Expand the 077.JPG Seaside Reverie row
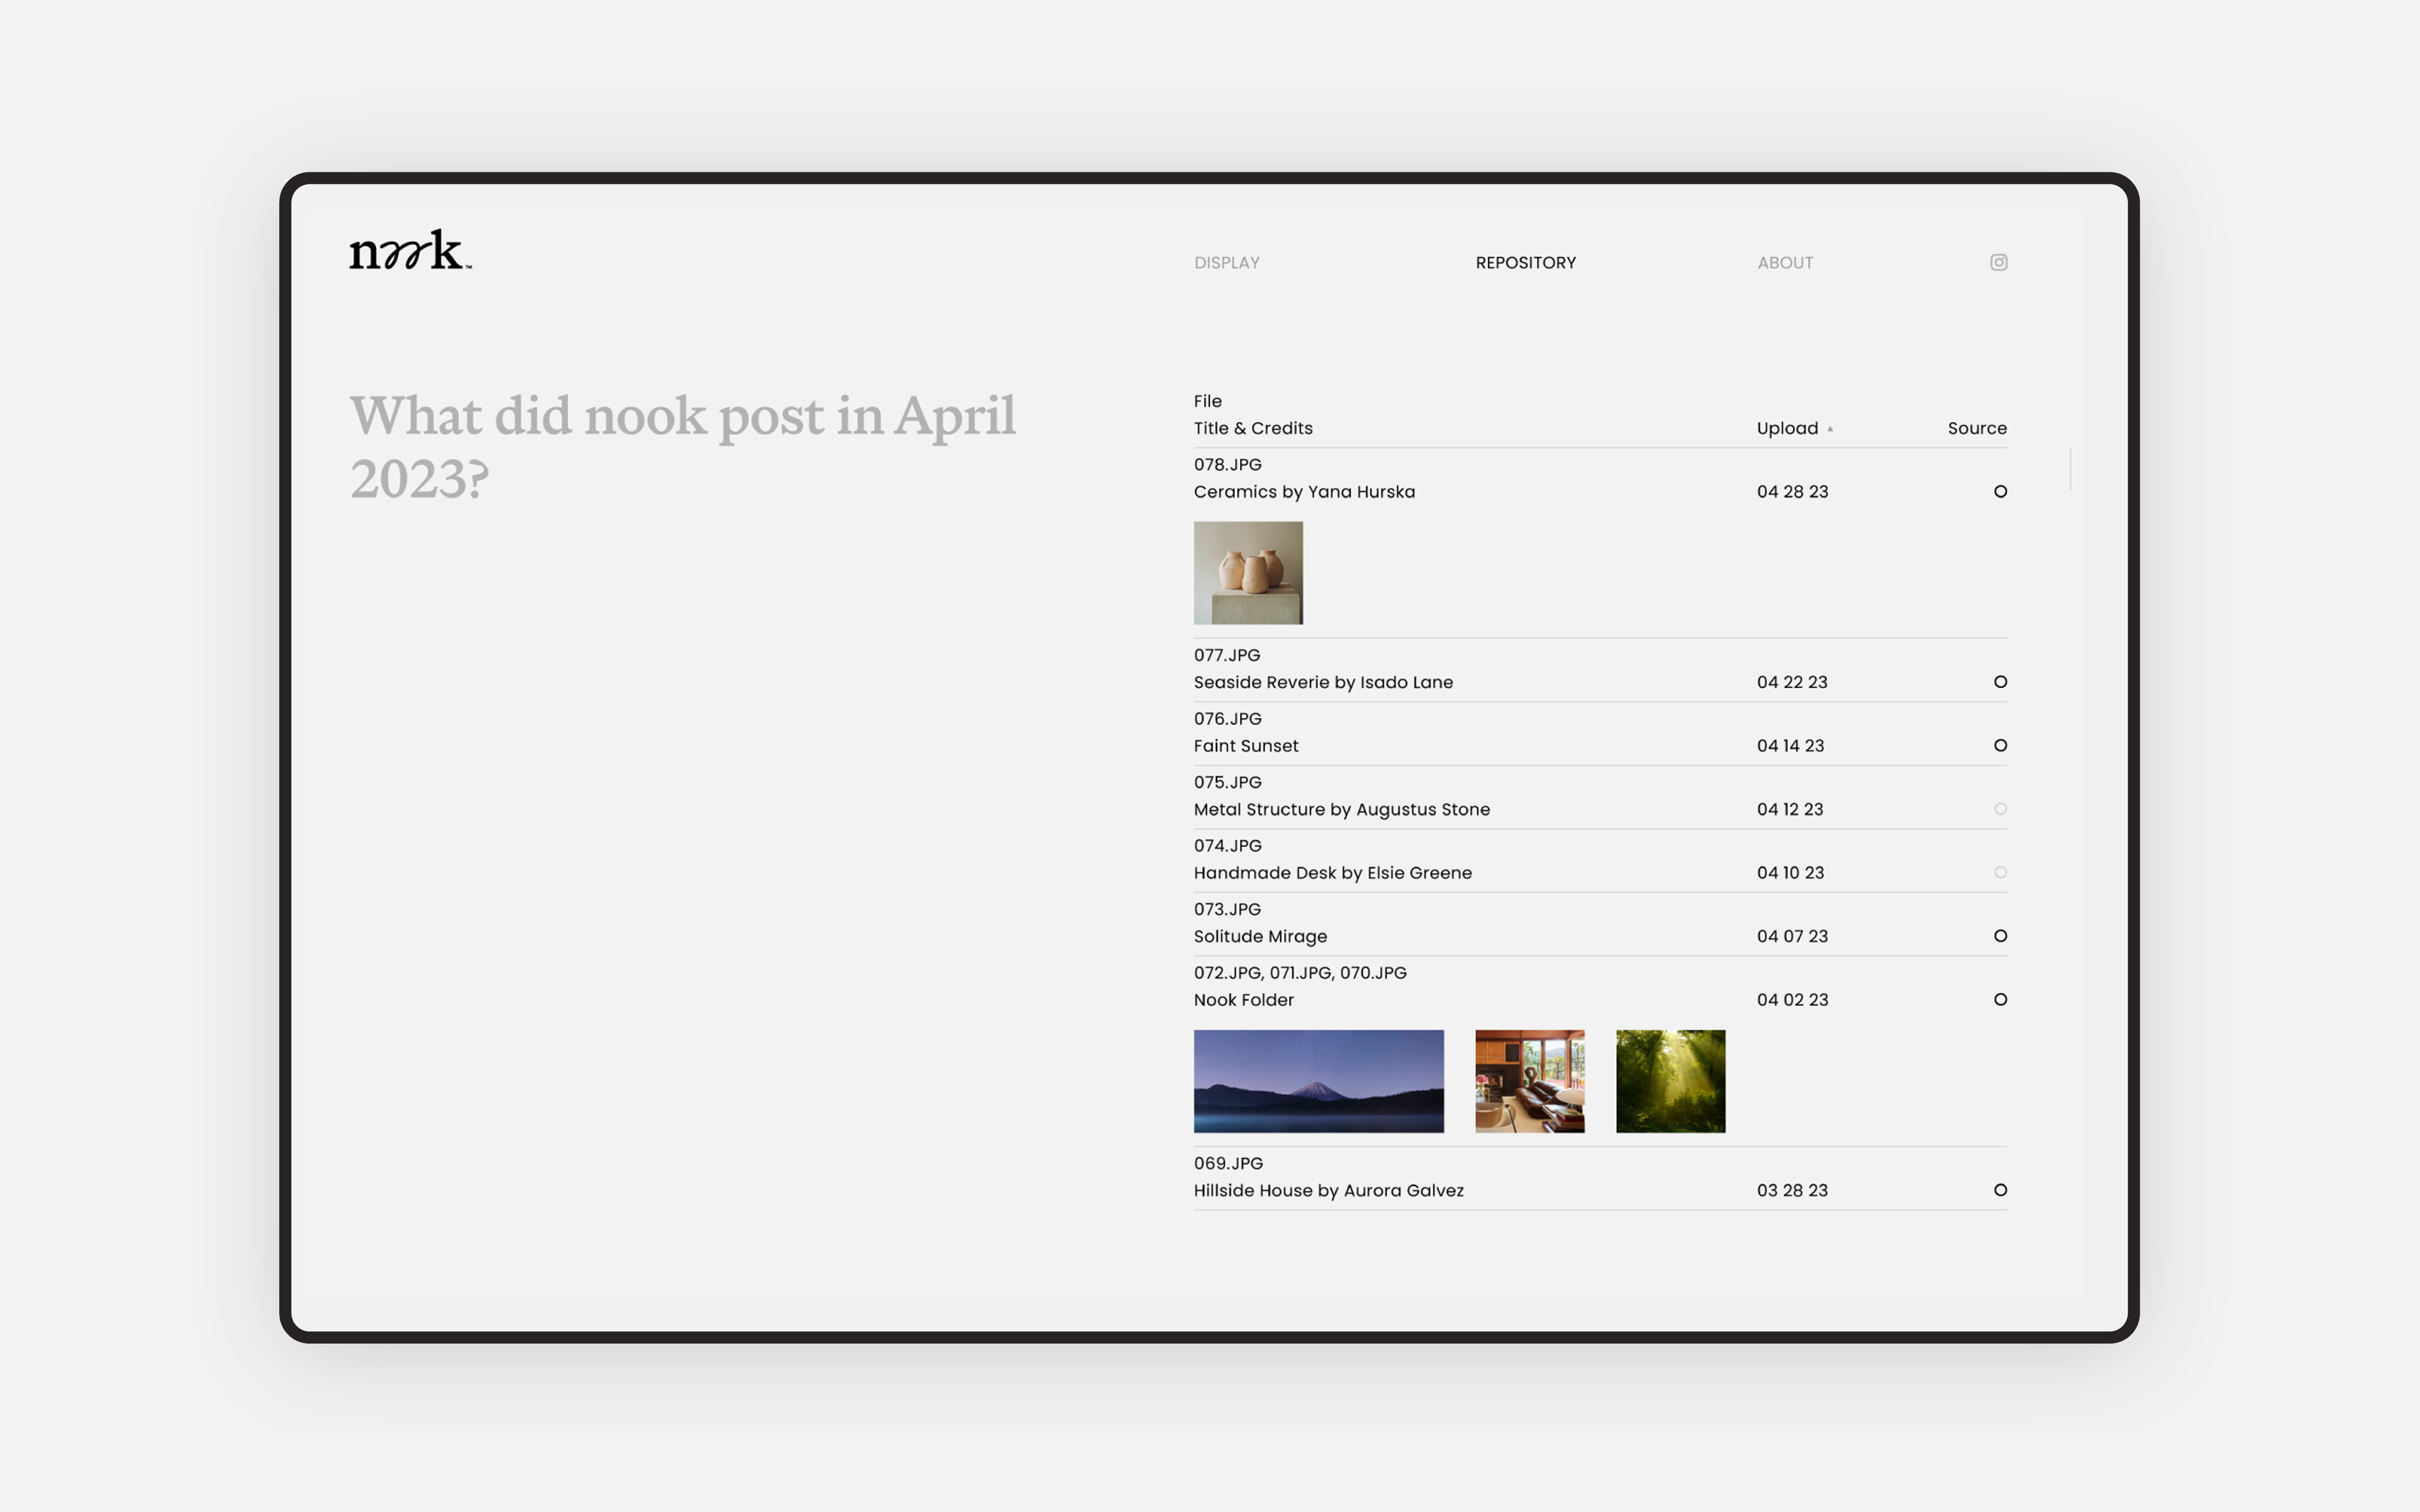This screenshot has height=1512, width=2420. tap(1322, 682)
